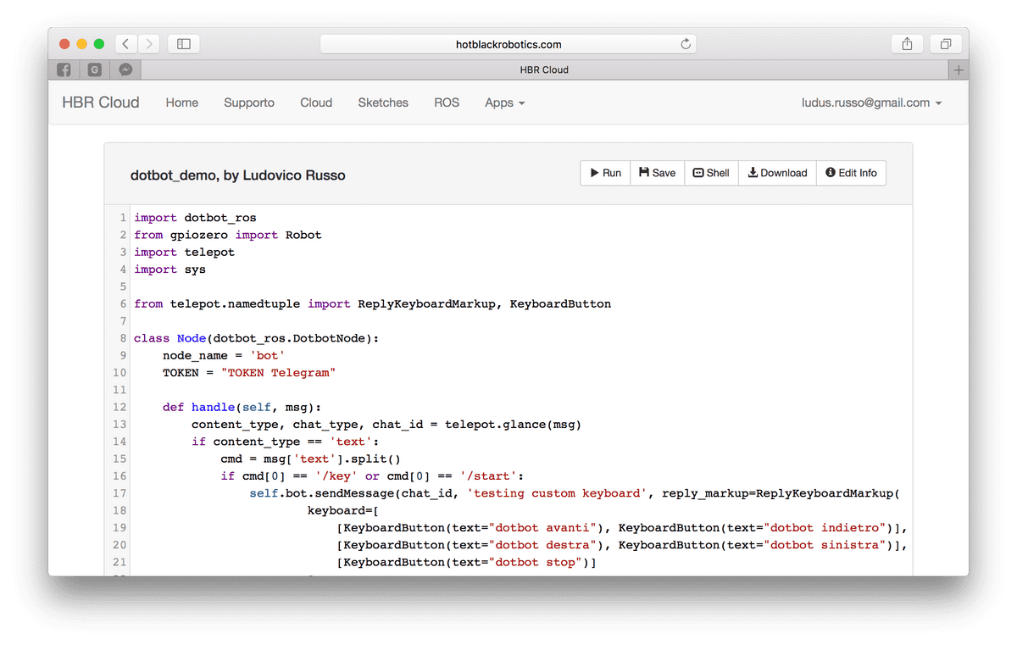Image resolution: width=1017 pixels, height=645 pixels.
Task: Toggle the Safari sidebar icon
Action: 184,44
